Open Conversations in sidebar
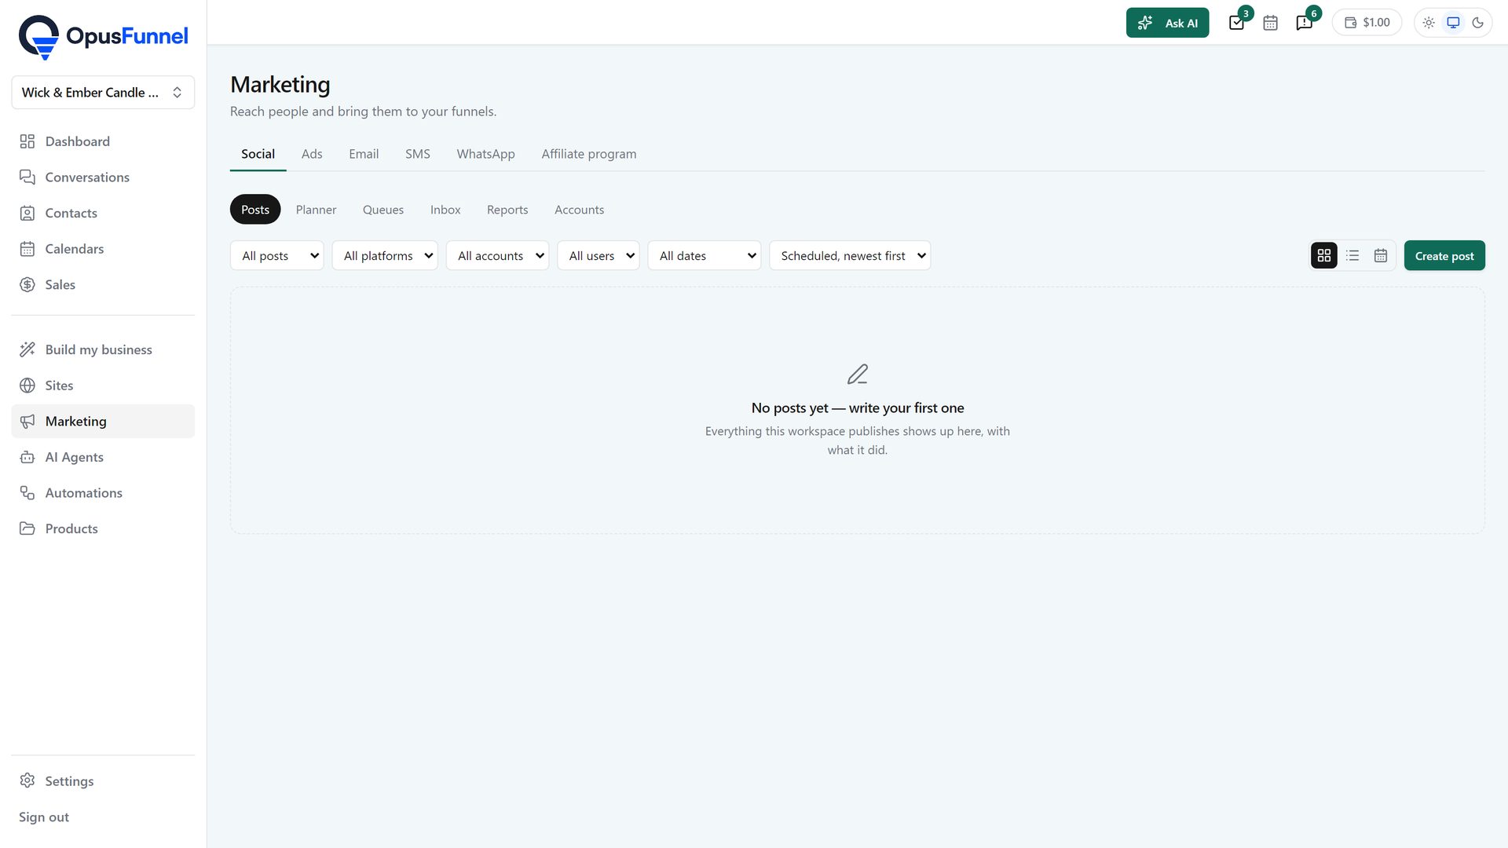1508x848 pixels. coord(103,177)
